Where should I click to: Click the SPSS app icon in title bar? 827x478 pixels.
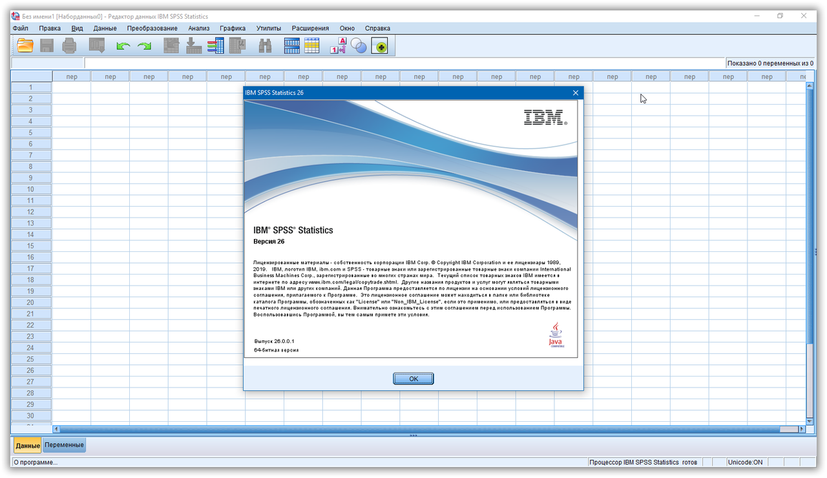[16, 16]
